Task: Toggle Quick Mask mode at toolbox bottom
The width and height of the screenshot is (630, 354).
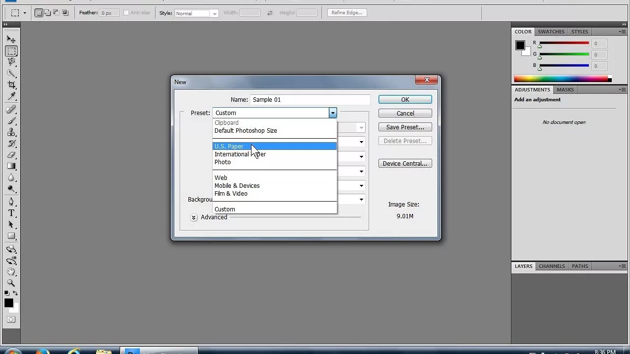Action: pos(11,320)
